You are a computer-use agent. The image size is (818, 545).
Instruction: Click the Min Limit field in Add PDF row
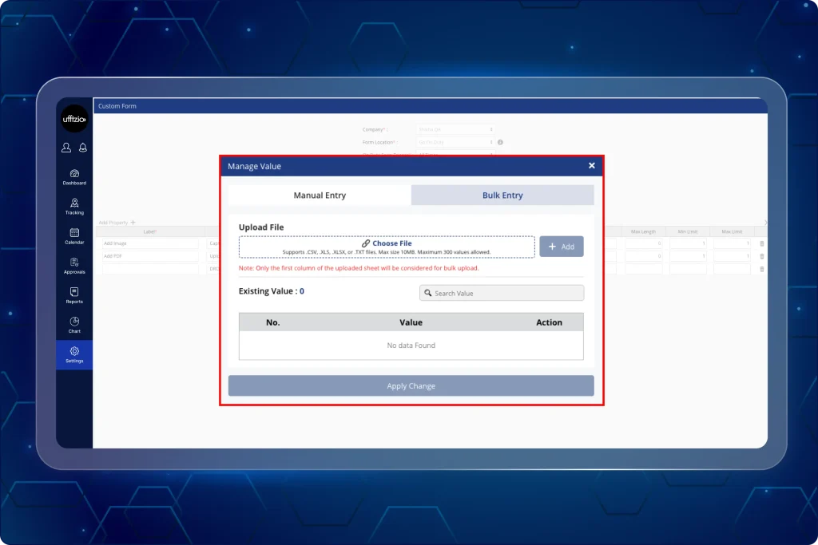click(688, 256)
